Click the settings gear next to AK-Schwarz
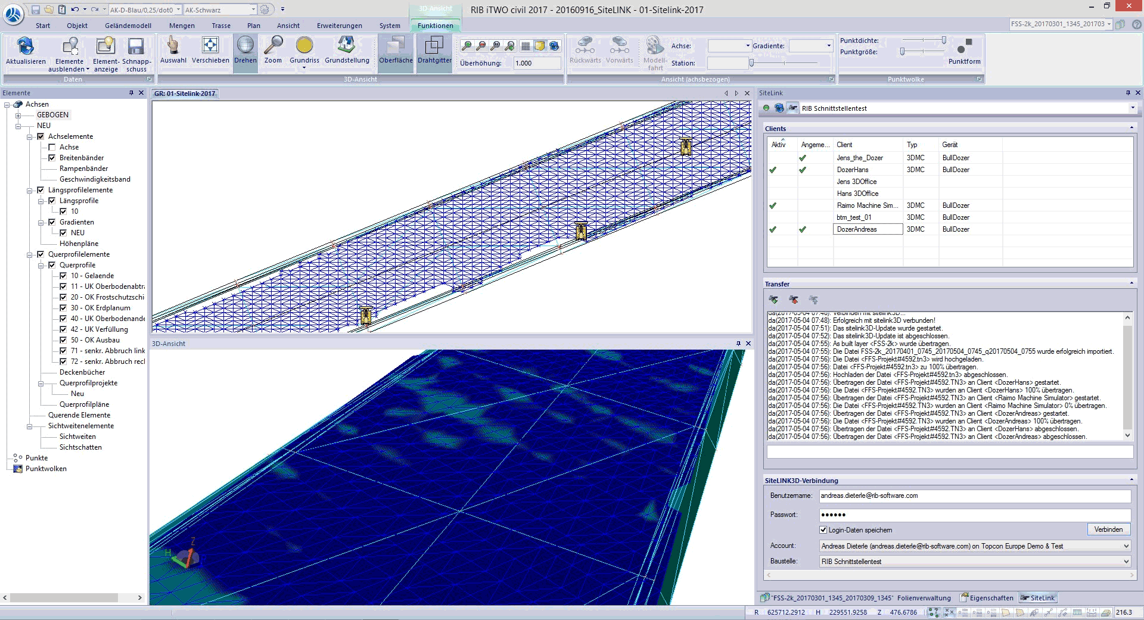 (x=265, y=10)
